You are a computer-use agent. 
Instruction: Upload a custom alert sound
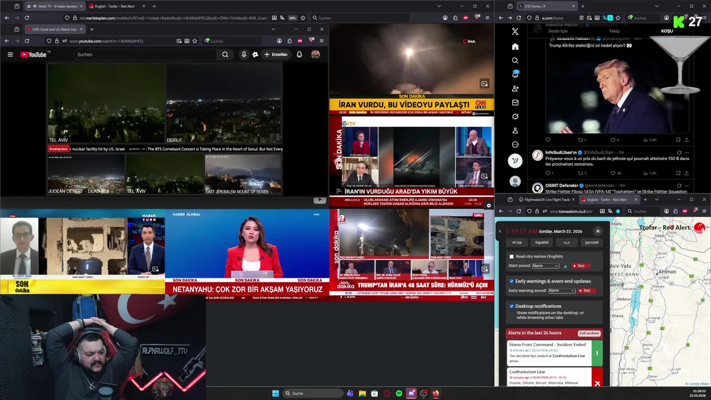click(565, 266)
